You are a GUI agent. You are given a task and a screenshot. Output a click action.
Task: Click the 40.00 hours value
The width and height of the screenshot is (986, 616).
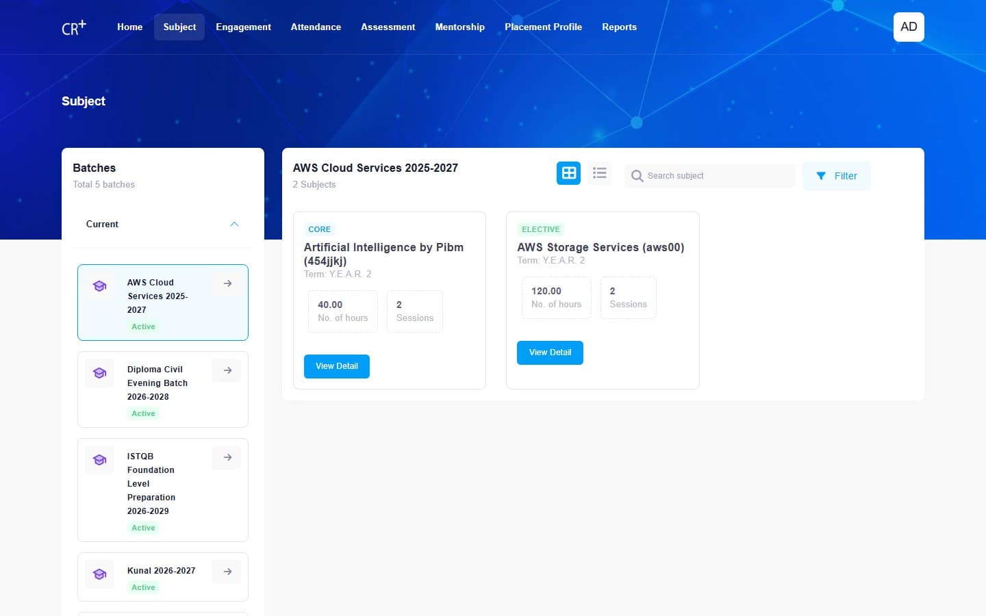tap(330, 305)
